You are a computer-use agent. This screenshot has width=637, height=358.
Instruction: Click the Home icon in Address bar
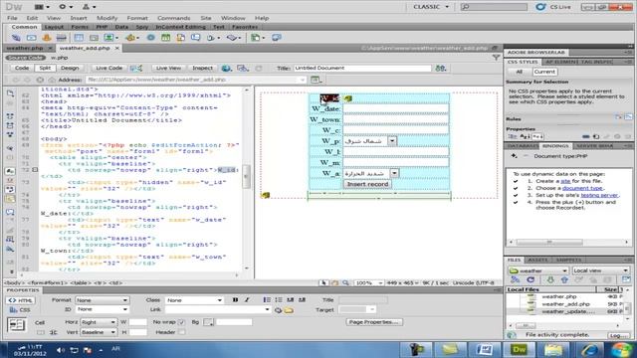pos(52,80)
